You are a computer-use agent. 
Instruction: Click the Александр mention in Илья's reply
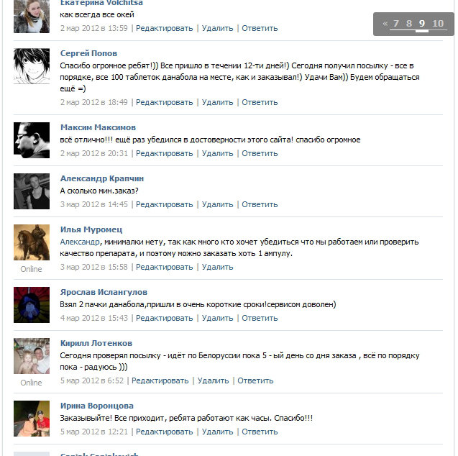(x=80, y=242)
